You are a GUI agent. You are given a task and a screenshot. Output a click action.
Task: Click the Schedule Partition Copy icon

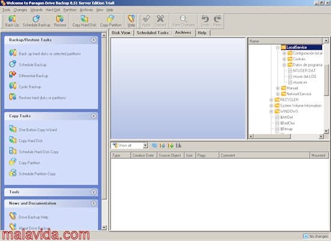[x=13, y=173]
